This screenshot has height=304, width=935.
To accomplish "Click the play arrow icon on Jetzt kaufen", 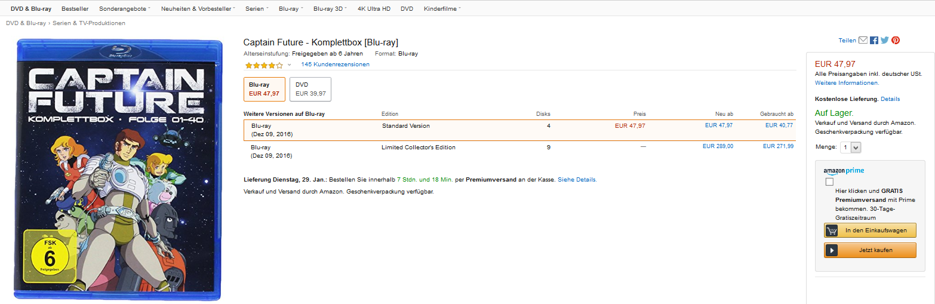I will pyautogui.click(x=831, y=250).
